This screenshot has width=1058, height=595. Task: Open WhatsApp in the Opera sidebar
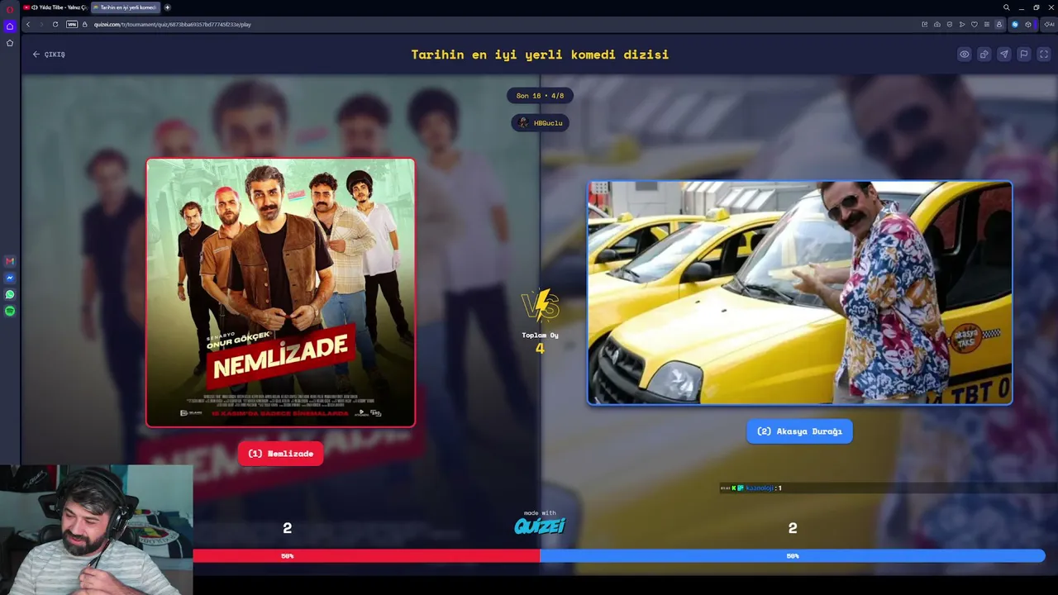10,294
